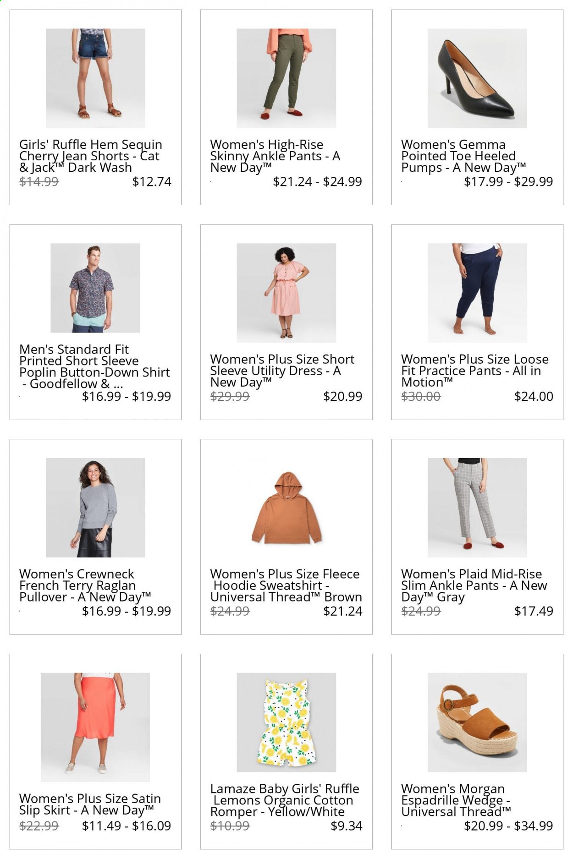Follow the Lamaze Baby Girls' Ruffle Lemons Romper title

click(x=285, y=800)
